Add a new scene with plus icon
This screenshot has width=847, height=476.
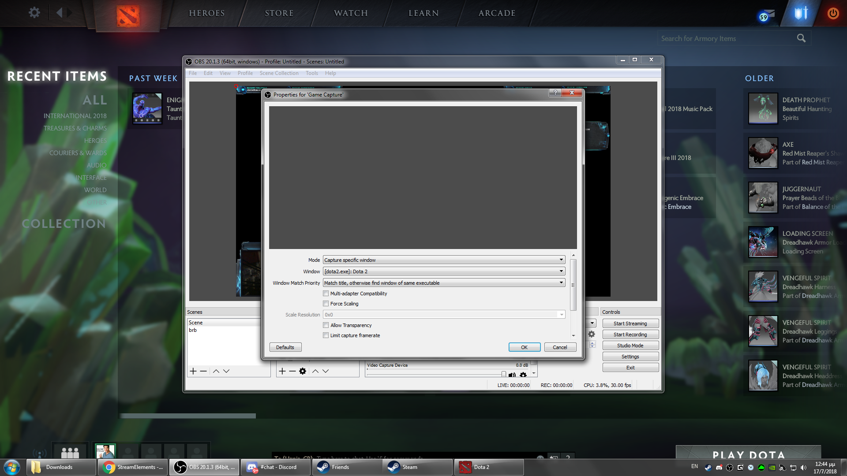(193, 371)
